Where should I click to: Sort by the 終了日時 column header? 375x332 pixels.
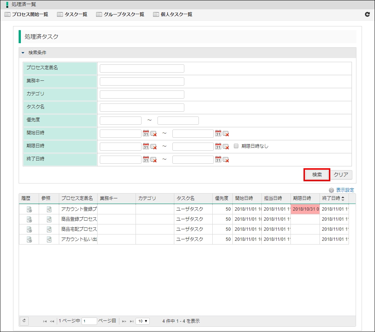point(333,198)
